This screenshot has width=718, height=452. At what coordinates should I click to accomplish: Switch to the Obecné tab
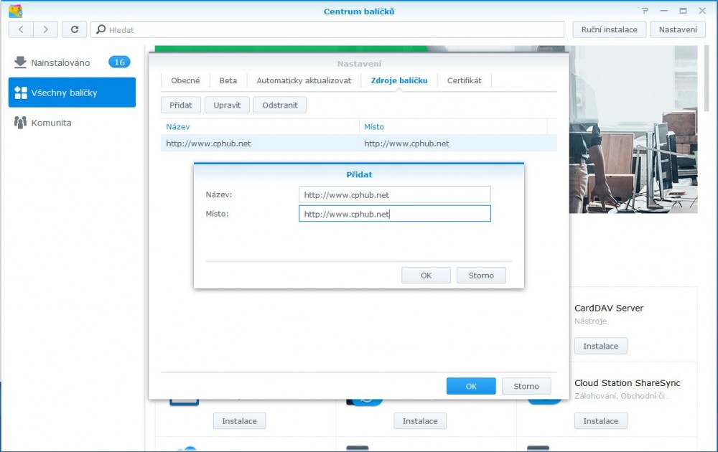click(185, 80)
